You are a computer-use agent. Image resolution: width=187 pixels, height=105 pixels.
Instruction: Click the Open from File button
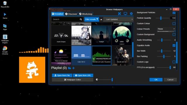pos(62,75)
